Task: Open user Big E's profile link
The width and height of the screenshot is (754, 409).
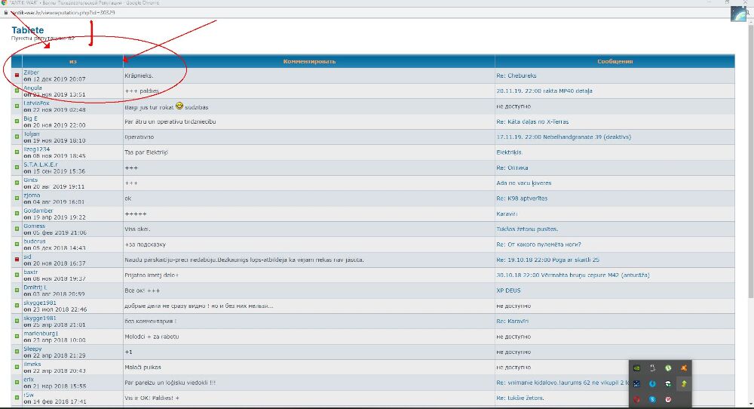Action: 30,118
